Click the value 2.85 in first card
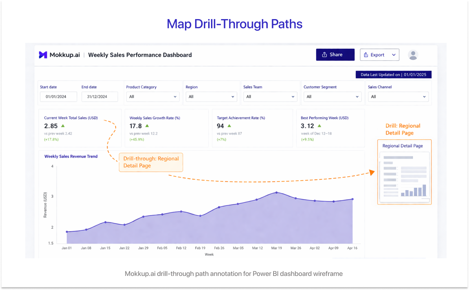Image resolution: width=469 pixels, height=290 pixels. pos(51,126)
